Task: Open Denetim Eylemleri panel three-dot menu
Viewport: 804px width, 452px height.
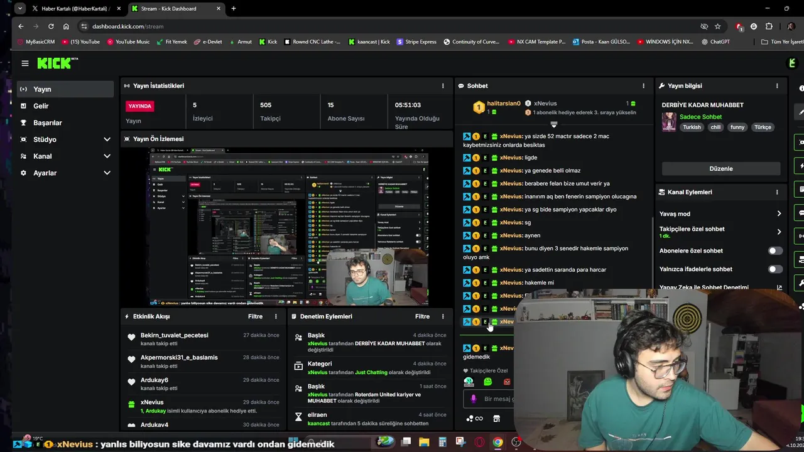Action: (x=443, y=316)
